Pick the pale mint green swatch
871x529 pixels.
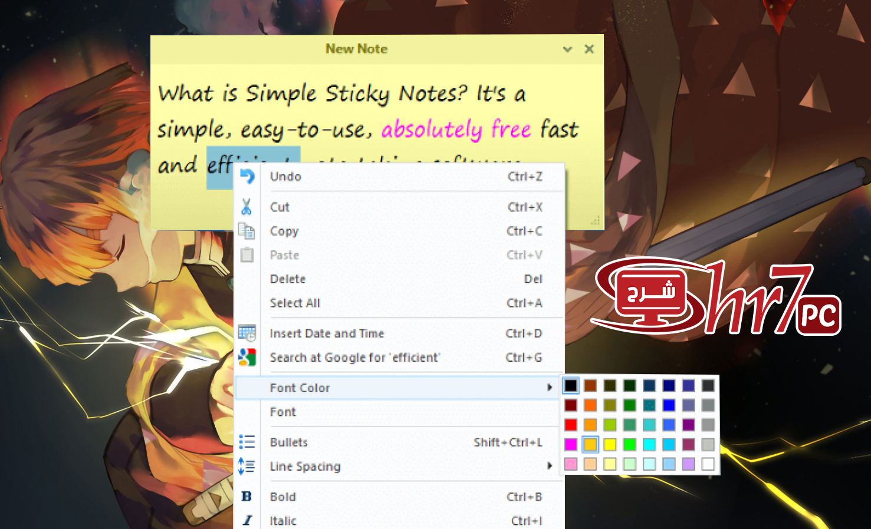pyautogui.click(x=630, y=464)
